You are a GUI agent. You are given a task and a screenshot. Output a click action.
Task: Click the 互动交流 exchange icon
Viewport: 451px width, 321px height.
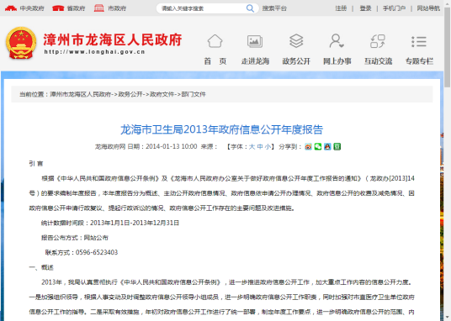pos(378,41)
